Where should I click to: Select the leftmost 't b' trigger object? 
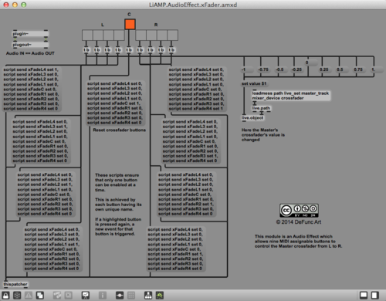[86, 50]
